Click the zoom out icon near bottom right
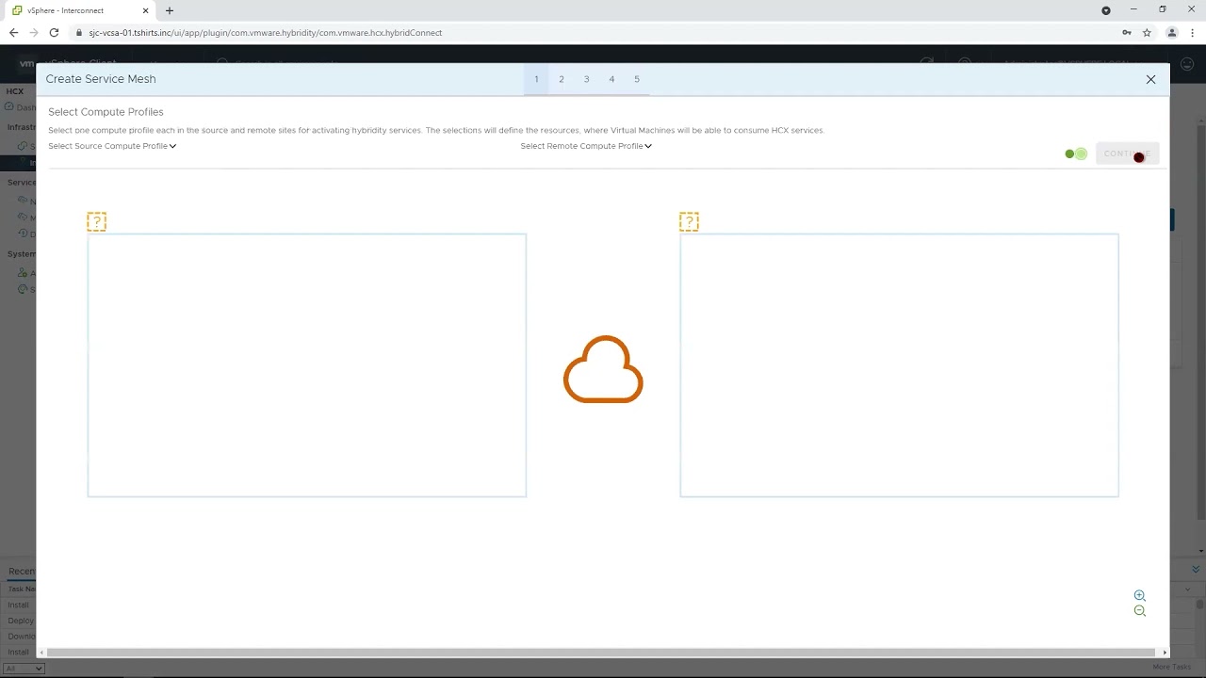The width and height of the screenshot is (1206, 678). [x=1140, y=610]
